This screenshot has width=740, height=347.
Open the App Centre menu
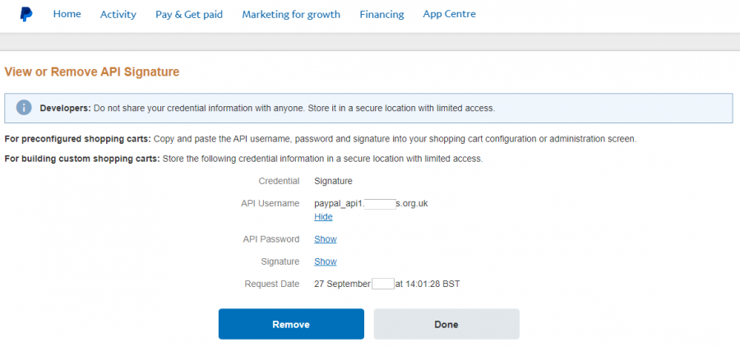pos(449,14)
